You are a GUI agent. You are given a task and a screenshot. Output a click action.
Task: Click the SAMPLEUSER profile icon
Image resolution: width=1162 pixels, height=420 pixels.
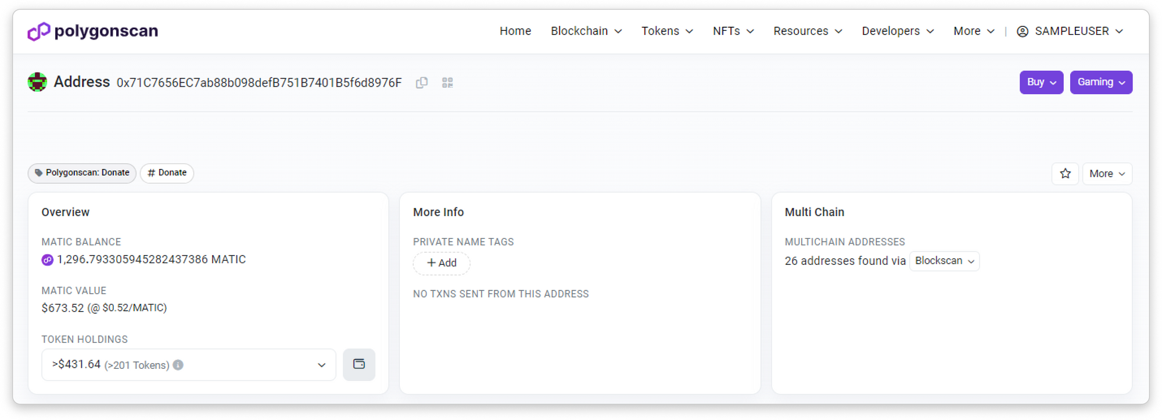click(1023, 31)
